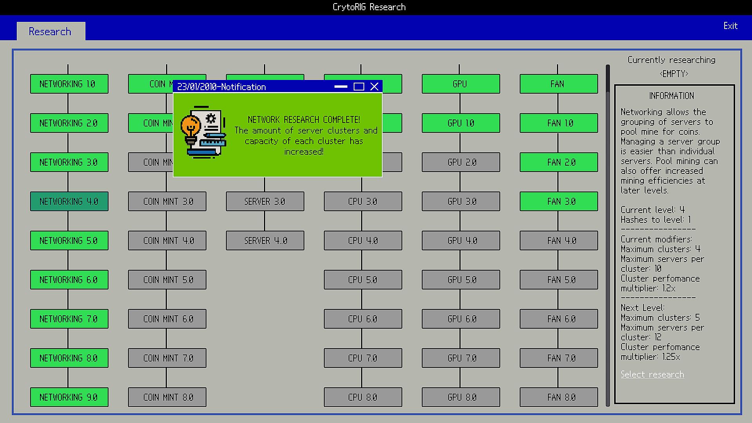Select the CPU 5.0 research node

pos(363,280)
